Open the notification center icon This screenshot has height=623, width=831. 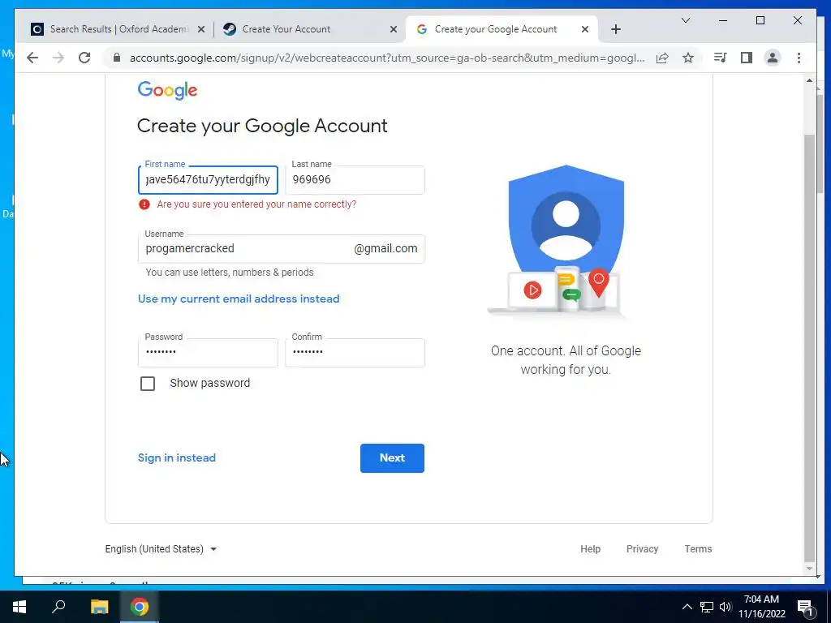pos(805,607)
